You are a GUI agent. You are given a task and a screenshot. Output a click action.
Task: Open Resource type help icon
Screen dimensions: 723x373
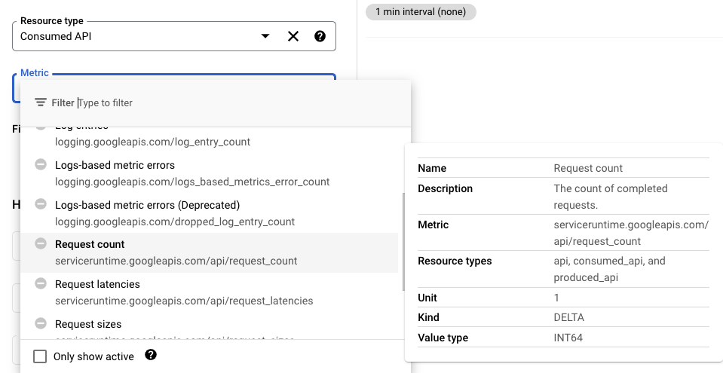point(320,36)
